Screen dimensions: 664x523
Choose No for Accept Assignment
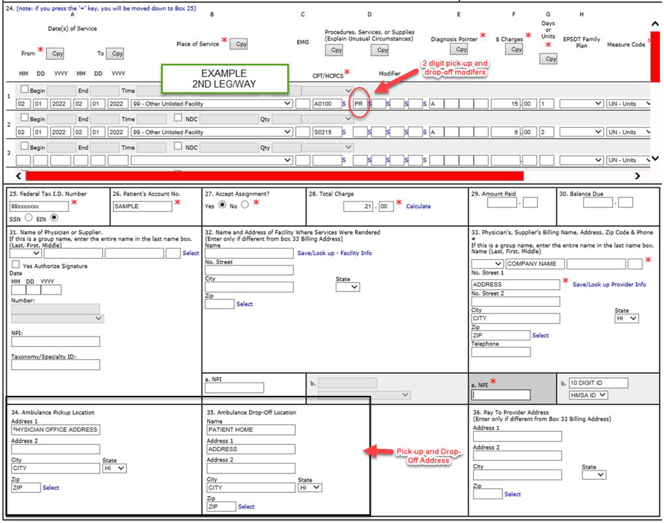coord(245,205)
